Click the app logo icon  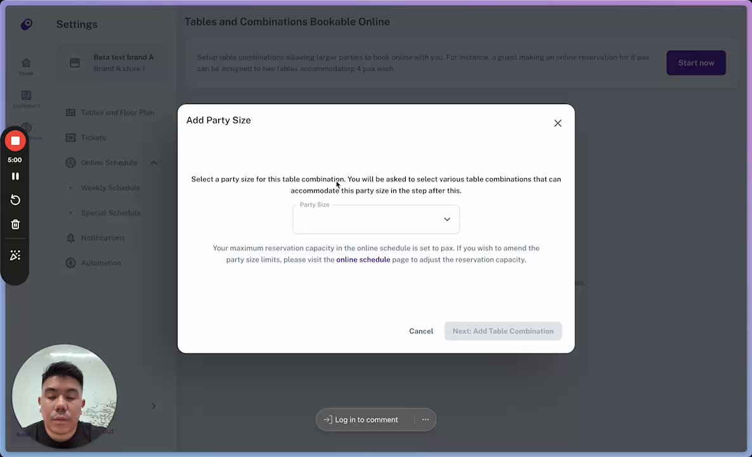(x=26, y=24)
